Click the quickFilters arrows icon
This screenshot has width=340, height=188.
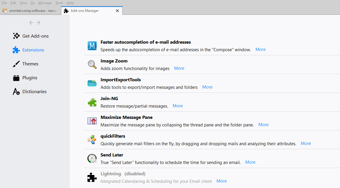click(x=92, y=140)
